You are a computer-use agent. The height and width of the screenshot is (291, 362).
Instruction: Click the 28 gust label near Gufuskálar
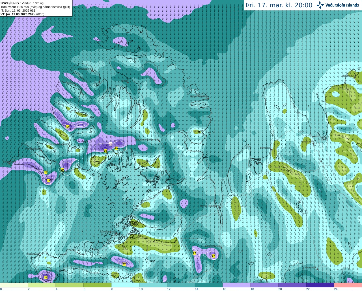point(46,277)
